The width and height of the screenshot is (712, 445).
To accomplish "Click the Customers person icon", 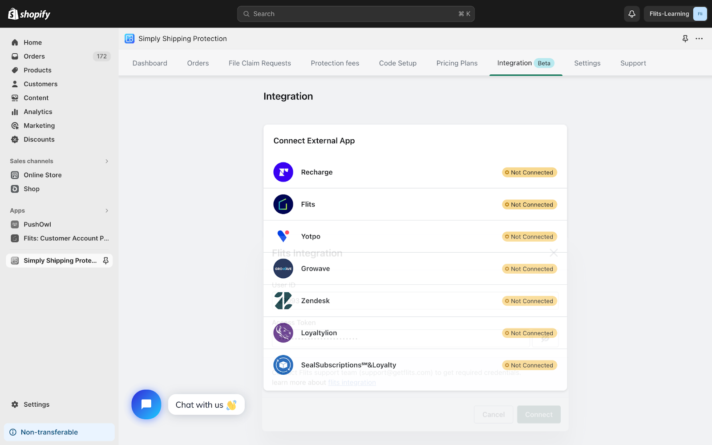I will [15, 84].
